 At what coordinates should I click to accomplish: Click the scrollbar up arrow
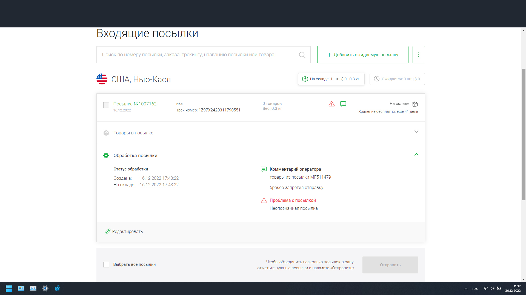point(524,31)
